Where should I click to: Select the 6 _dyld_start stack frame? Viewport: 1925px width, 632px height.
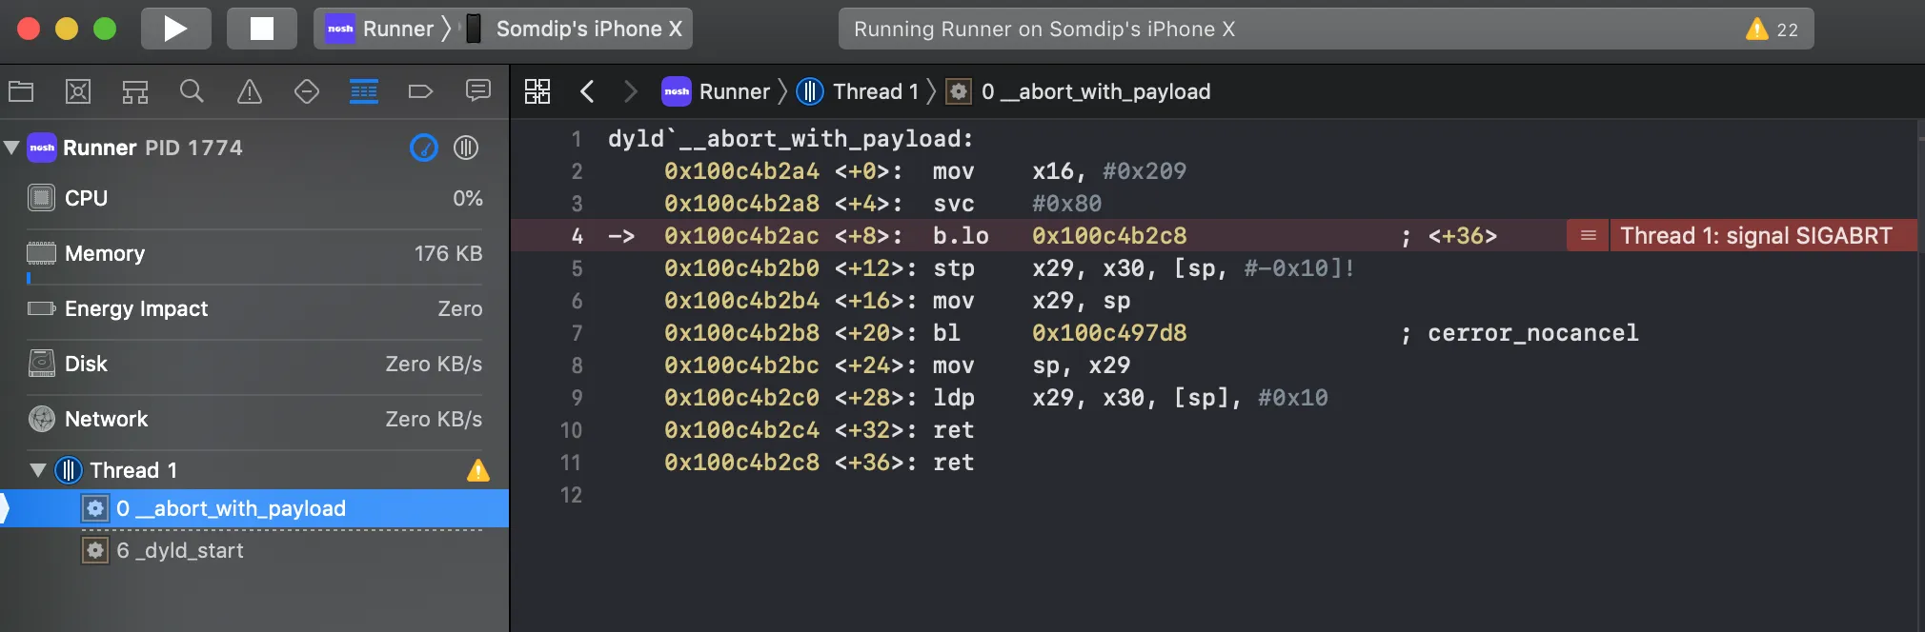(179, 550)
